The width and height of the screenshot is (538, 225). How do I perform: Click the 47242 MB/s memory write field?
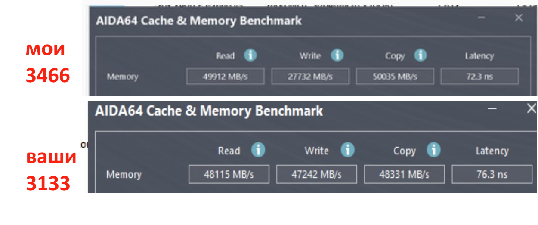click(x=316, y=174)
